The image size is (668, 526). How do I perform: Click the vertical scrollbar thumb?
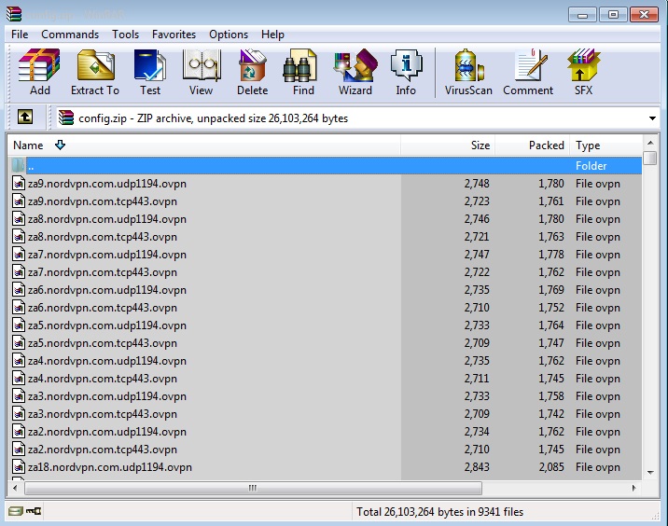[650, 158]
